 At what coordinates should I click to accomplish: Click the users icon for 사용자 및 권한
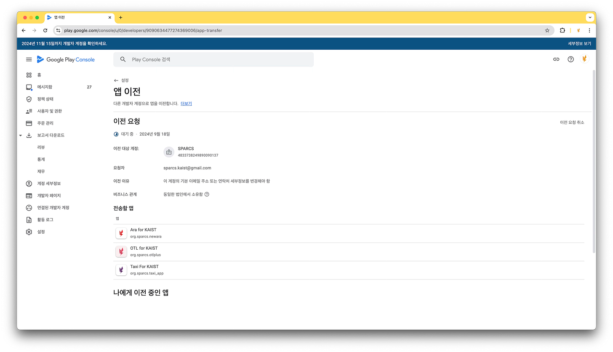click(29, 111)
